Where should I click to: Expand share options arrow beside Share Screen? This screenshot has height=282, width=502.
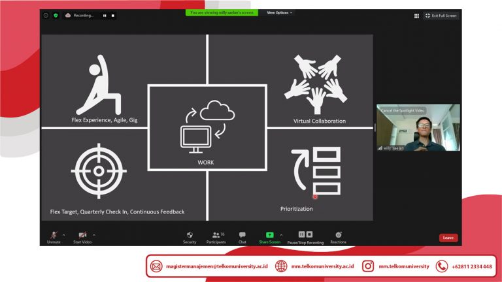(x=281, y=235)
